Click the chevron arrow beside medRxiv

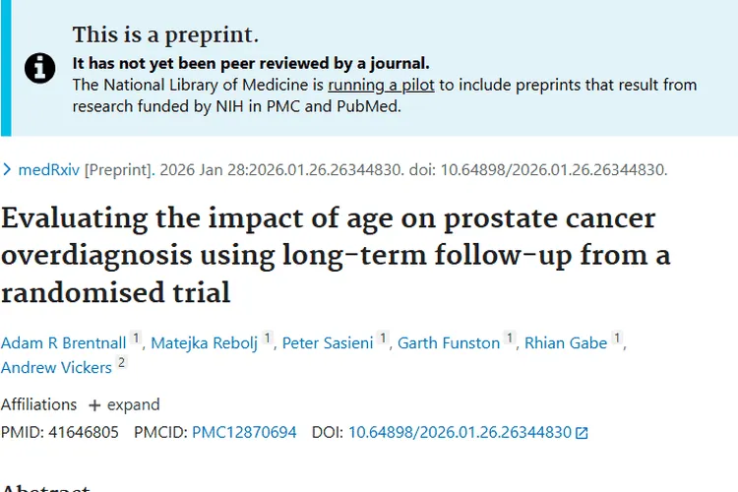(8, 169)
